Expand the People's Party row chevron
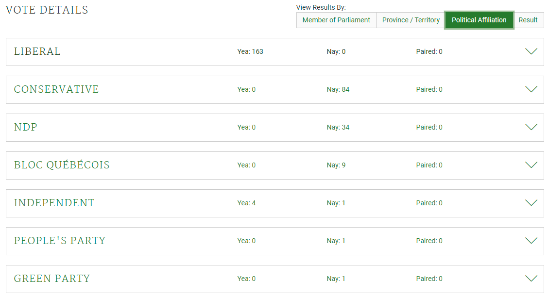Viewport: 549px width, 297px height. (x=531, y=241)
